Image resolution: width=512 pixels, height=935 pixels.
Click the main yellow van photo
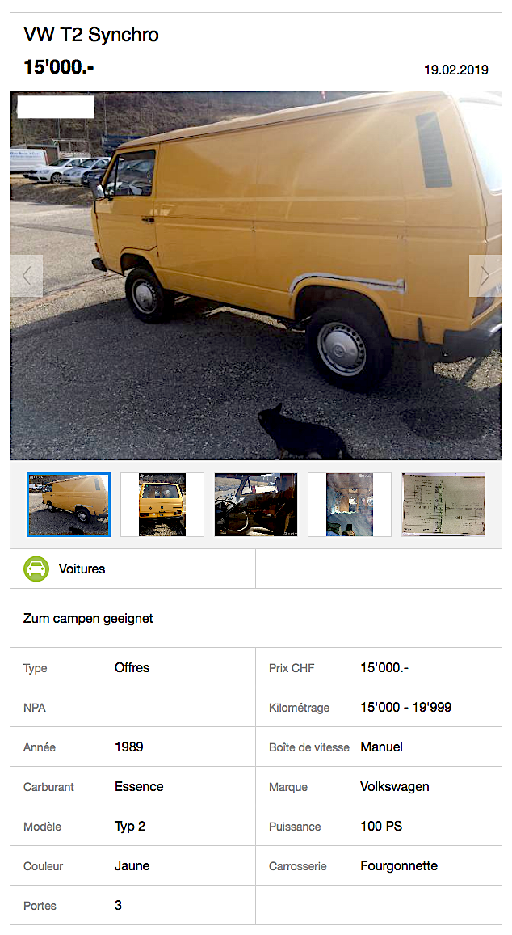click(x=256, y=276)
